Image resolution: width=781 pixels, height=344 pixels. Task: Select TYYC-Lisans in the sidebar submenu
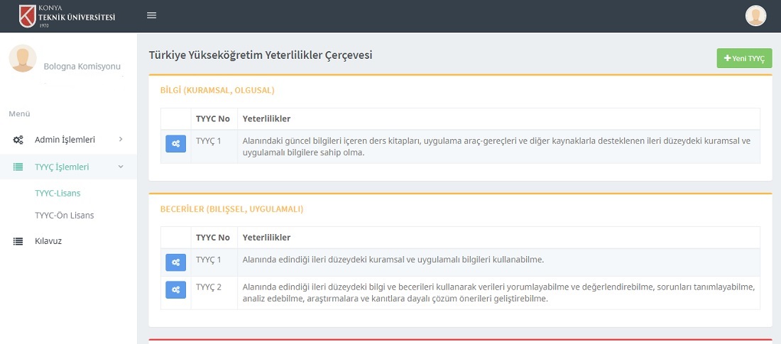click(x=58, y=193)
